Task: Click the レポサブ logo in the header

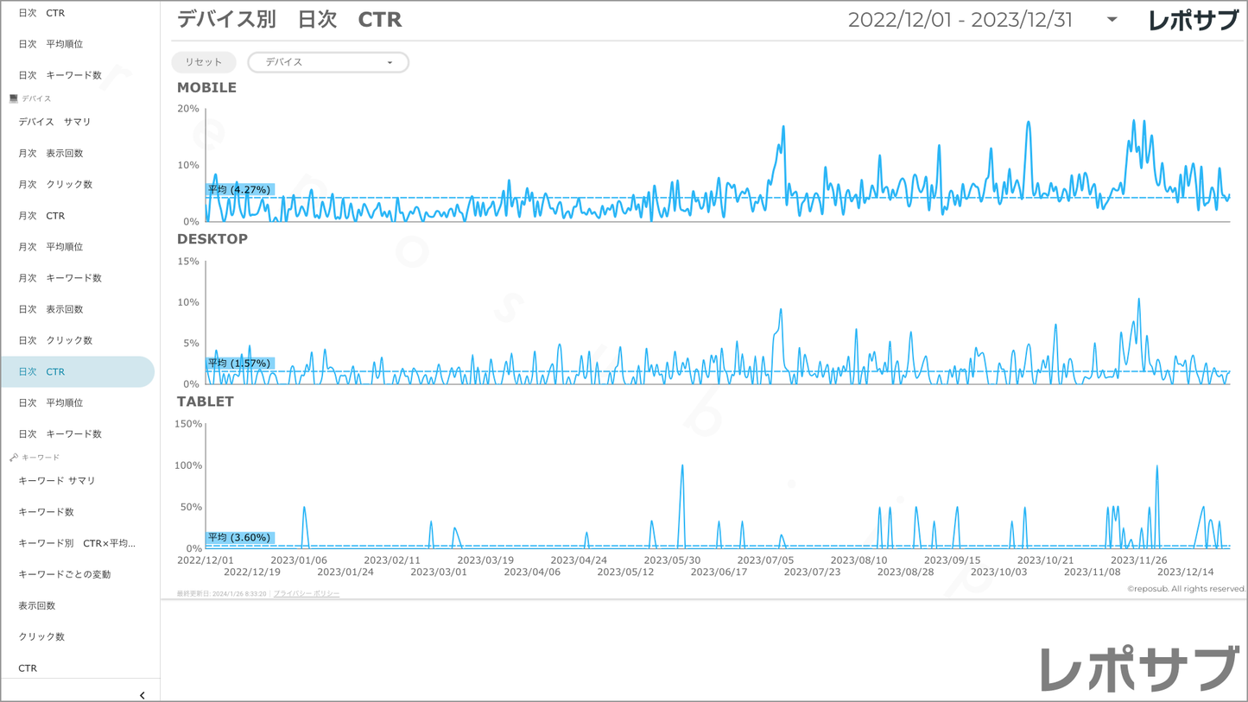Action: 1193,21
